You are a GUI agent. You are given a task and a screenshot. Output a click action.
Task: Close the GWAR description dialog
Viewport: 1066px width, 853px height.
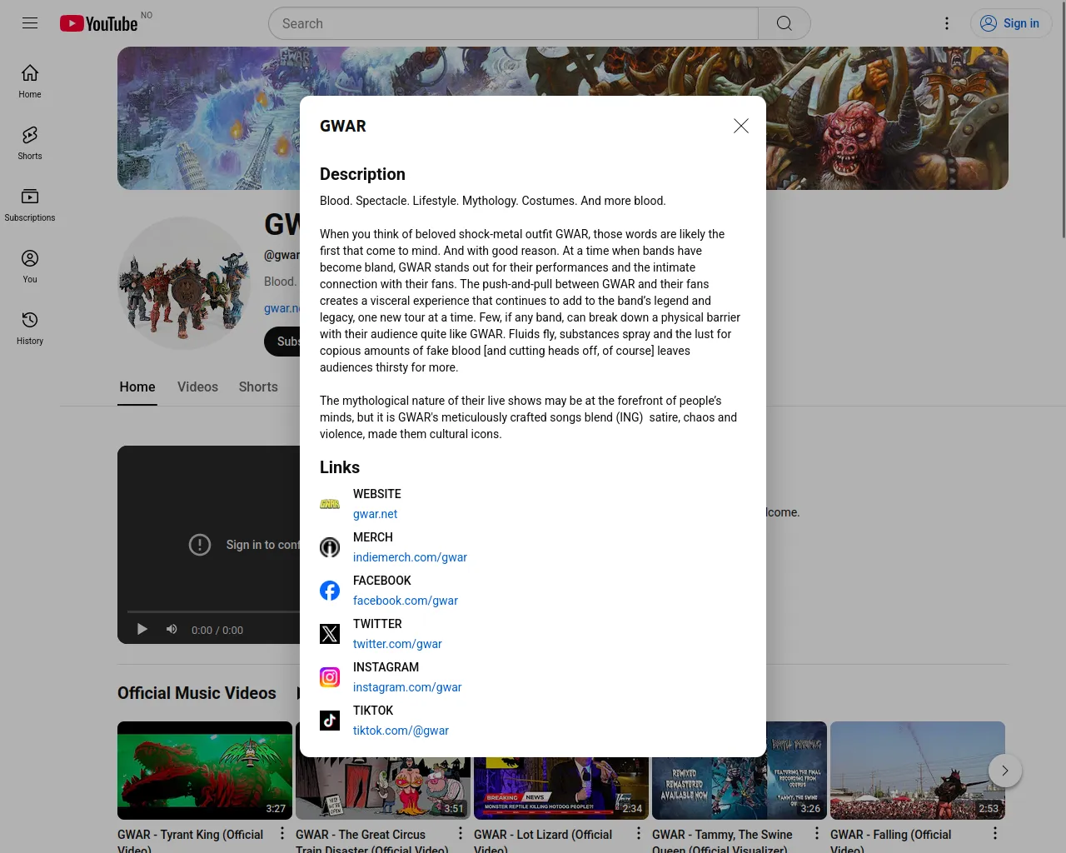pos(740,126)
